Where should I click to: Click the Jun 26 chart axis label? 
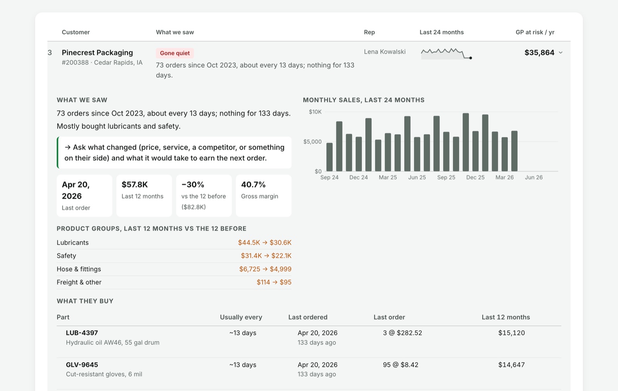(x=534, y=178)
